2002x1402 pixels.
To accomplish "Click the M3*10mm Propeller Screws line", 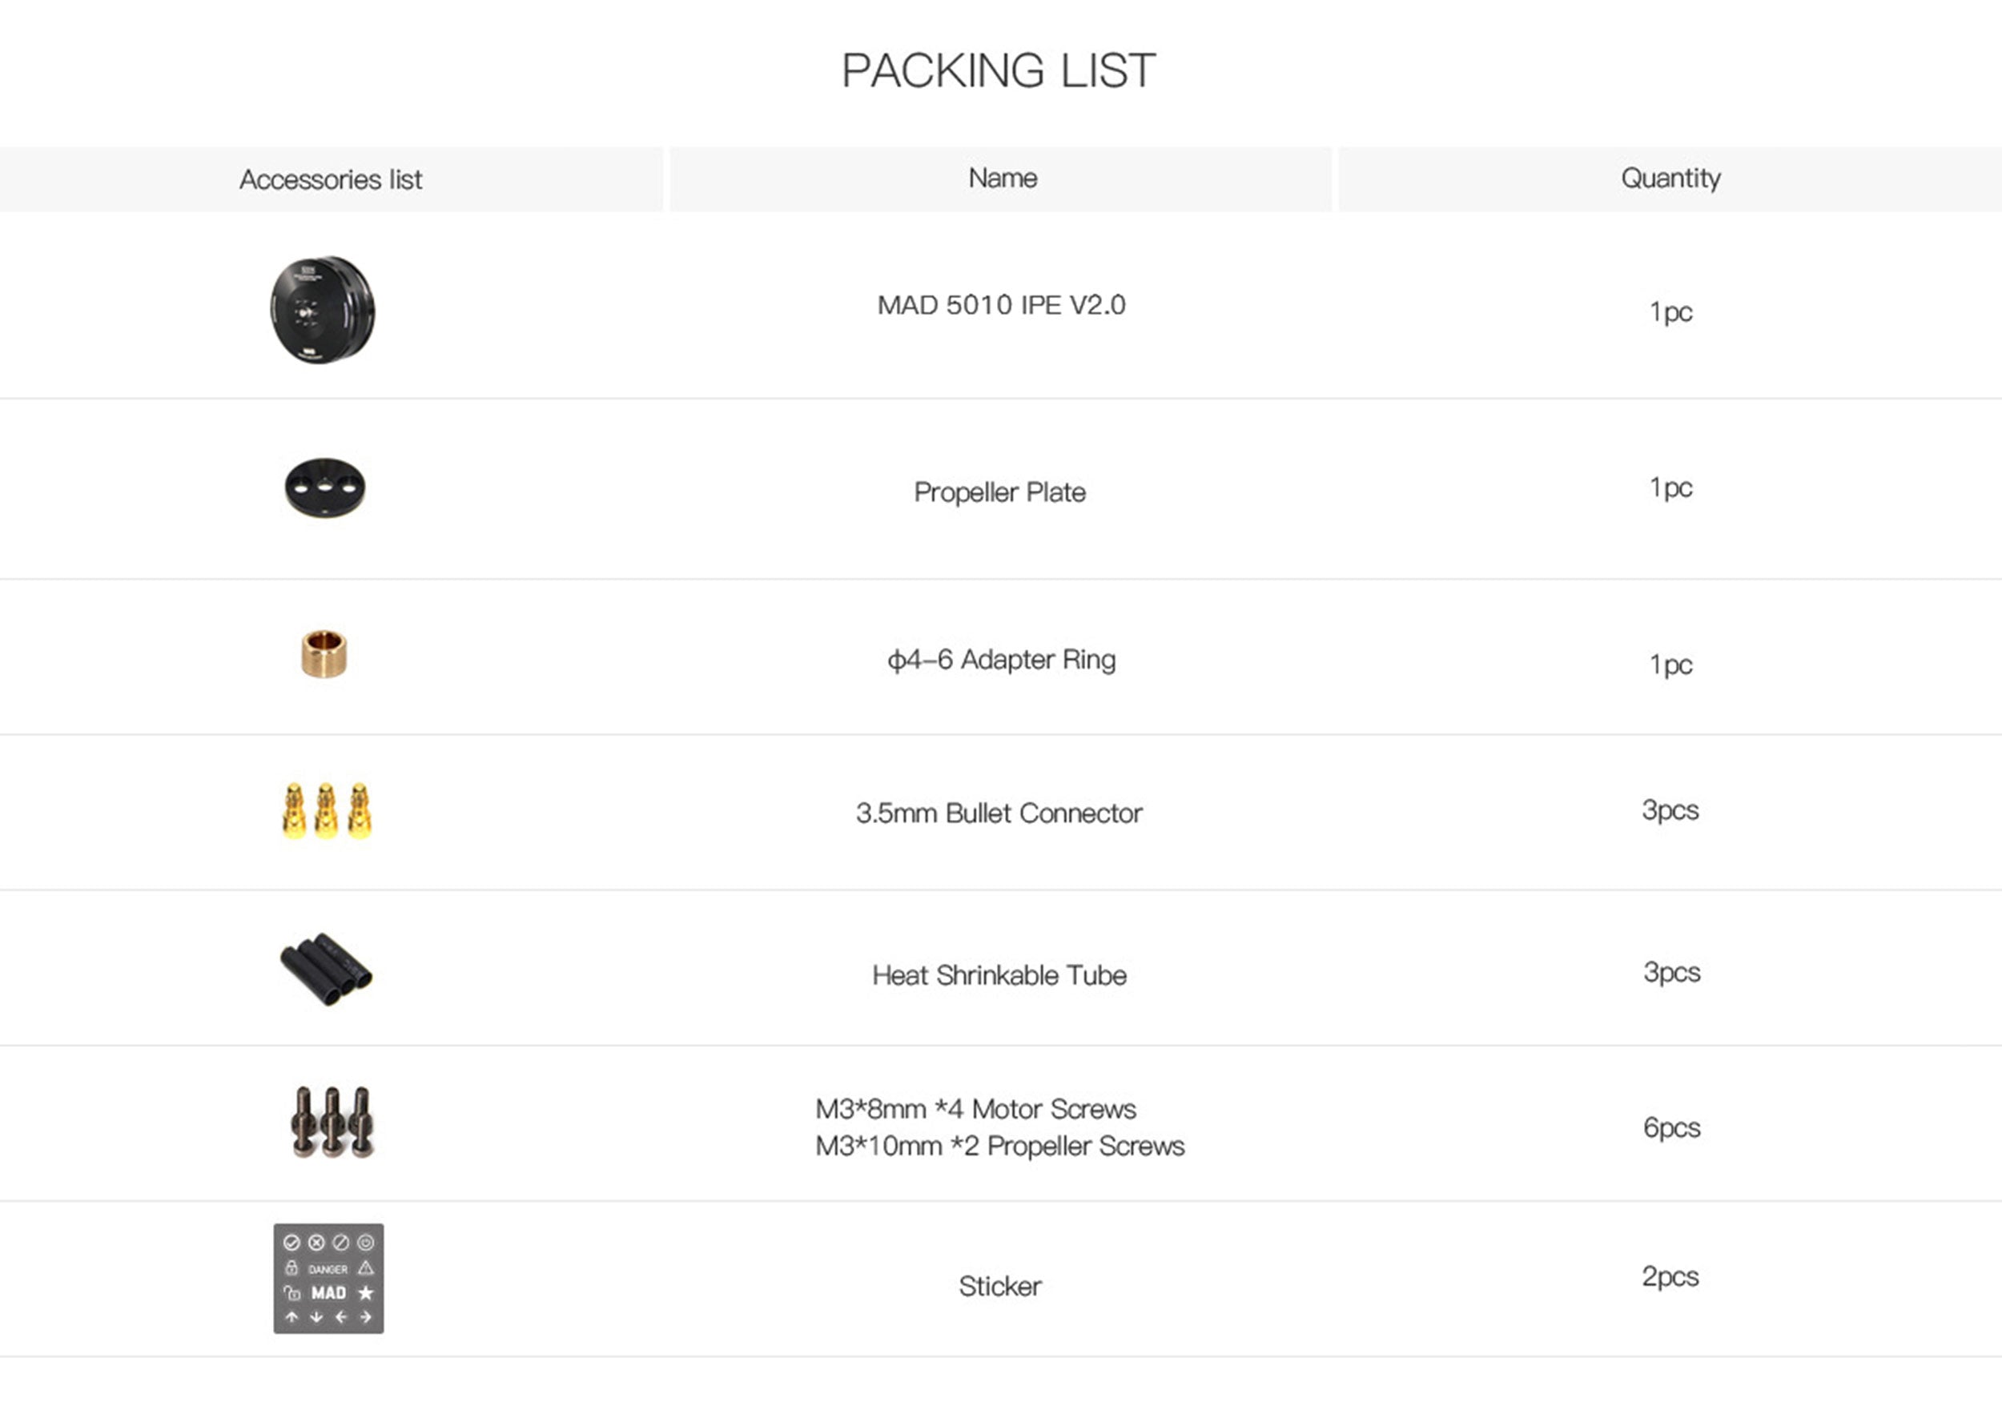I will pos(999,1146).
